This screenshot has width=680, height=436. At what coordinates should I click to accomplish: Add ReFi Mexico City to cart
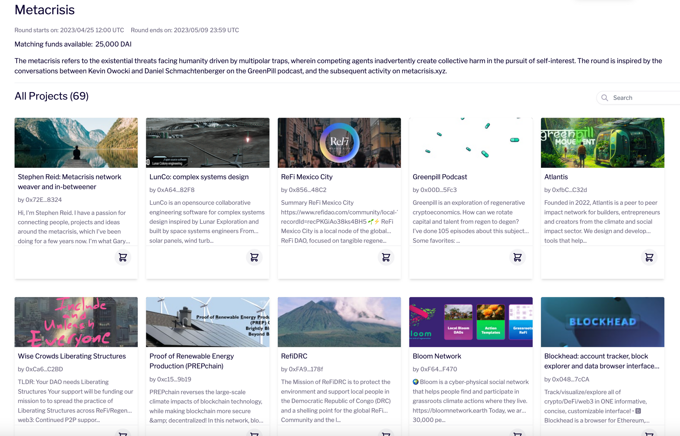tap(386, 257)
